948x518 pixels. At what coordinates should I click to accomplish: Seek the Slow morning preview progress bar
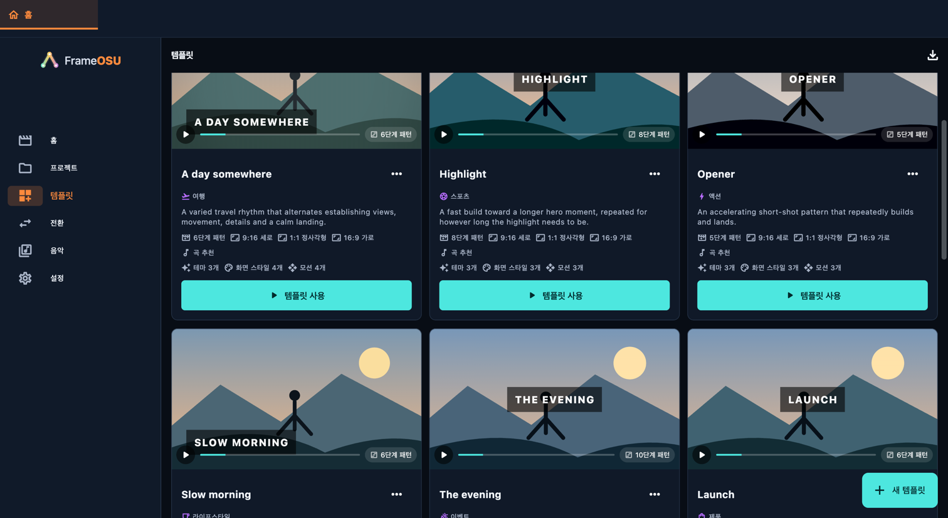pos(280,455)
